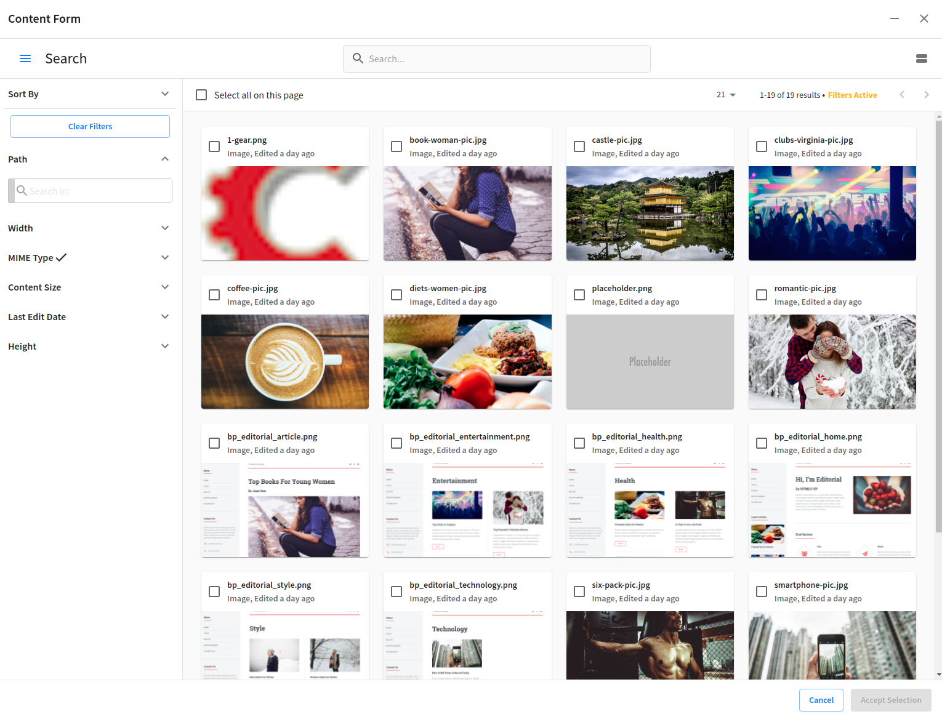Minimize the Content Form dialog

click(x=895, y=18)
